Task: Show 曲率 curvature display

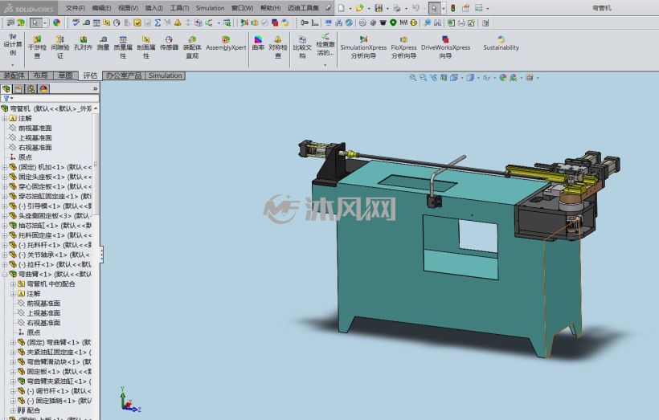Action: click(258, 43)
